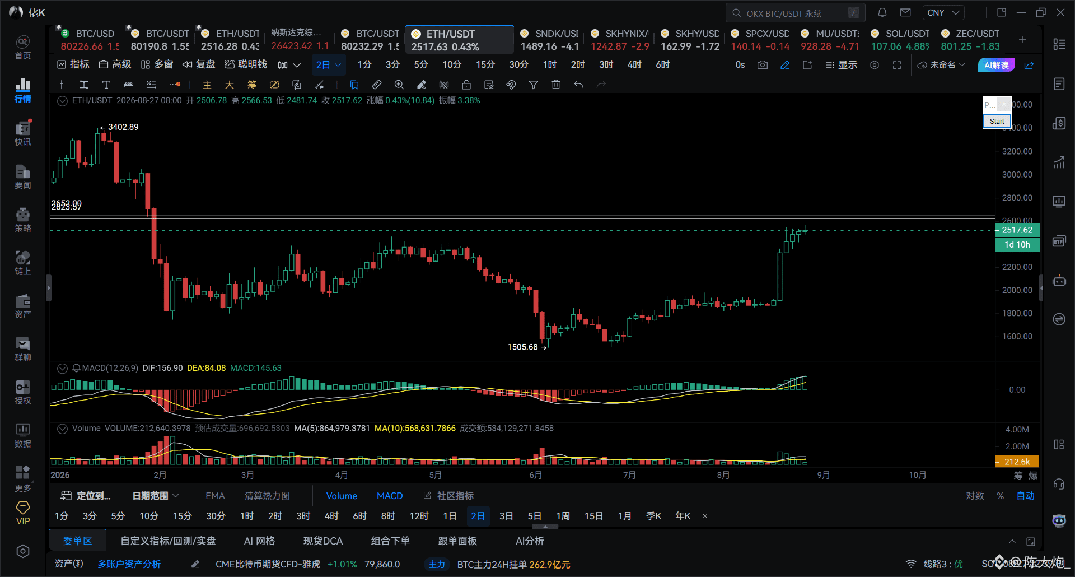Switch to BTC/USD ticker tab
Screen dimensions: 1075x577
[x=89, y=40]
